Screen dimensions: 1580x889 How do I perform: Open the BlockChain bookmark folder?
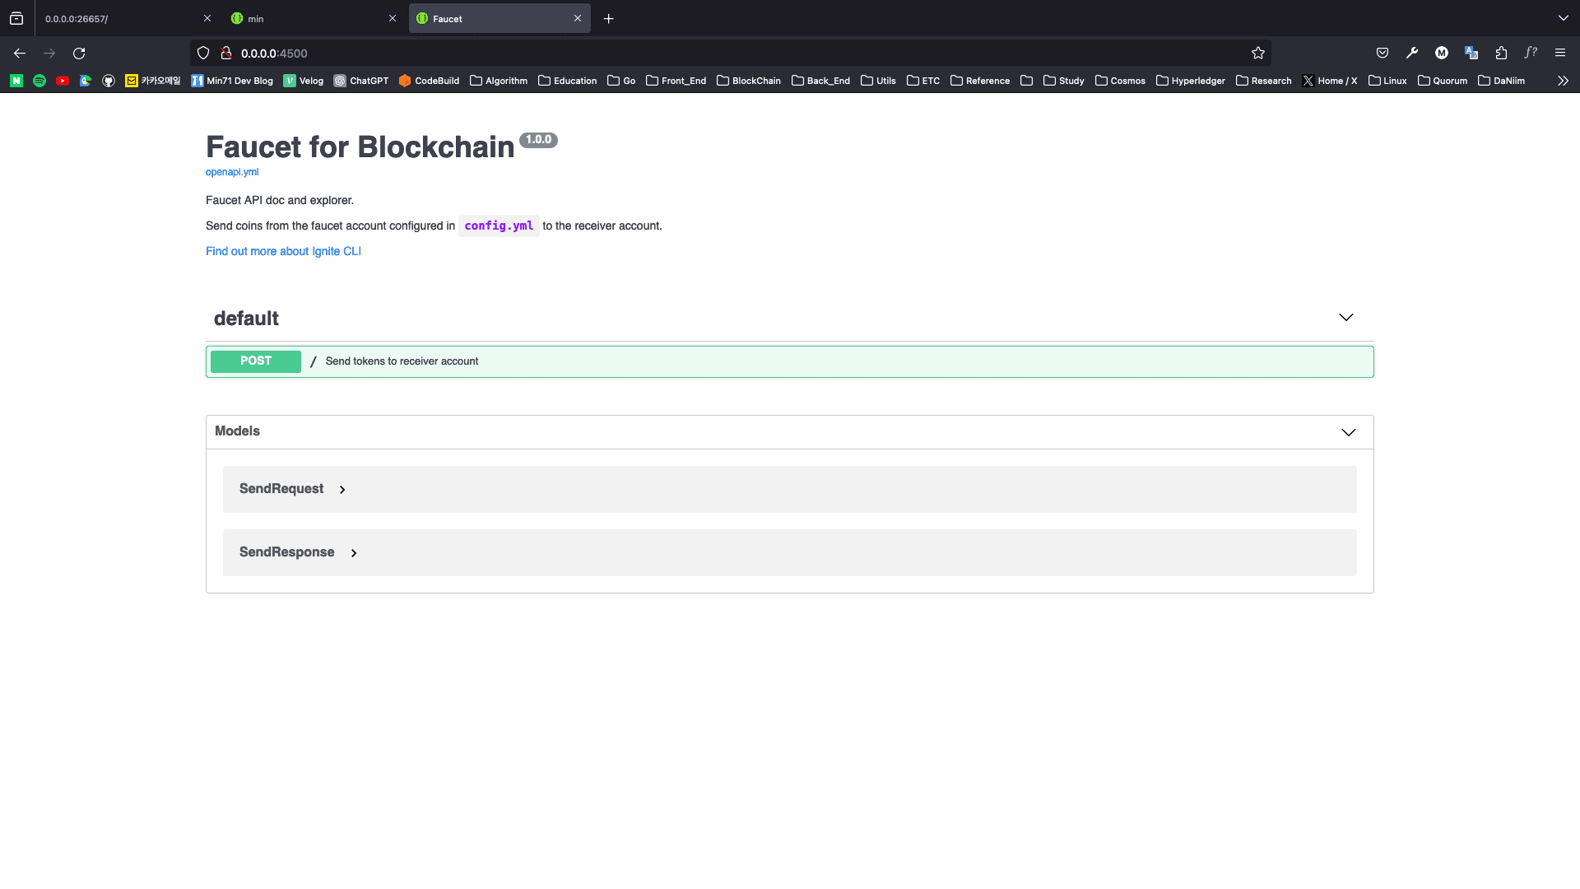749,81
